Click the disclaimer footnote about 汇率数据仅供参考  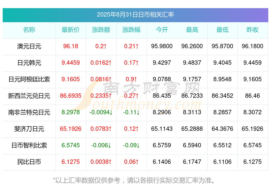point(134,180)
